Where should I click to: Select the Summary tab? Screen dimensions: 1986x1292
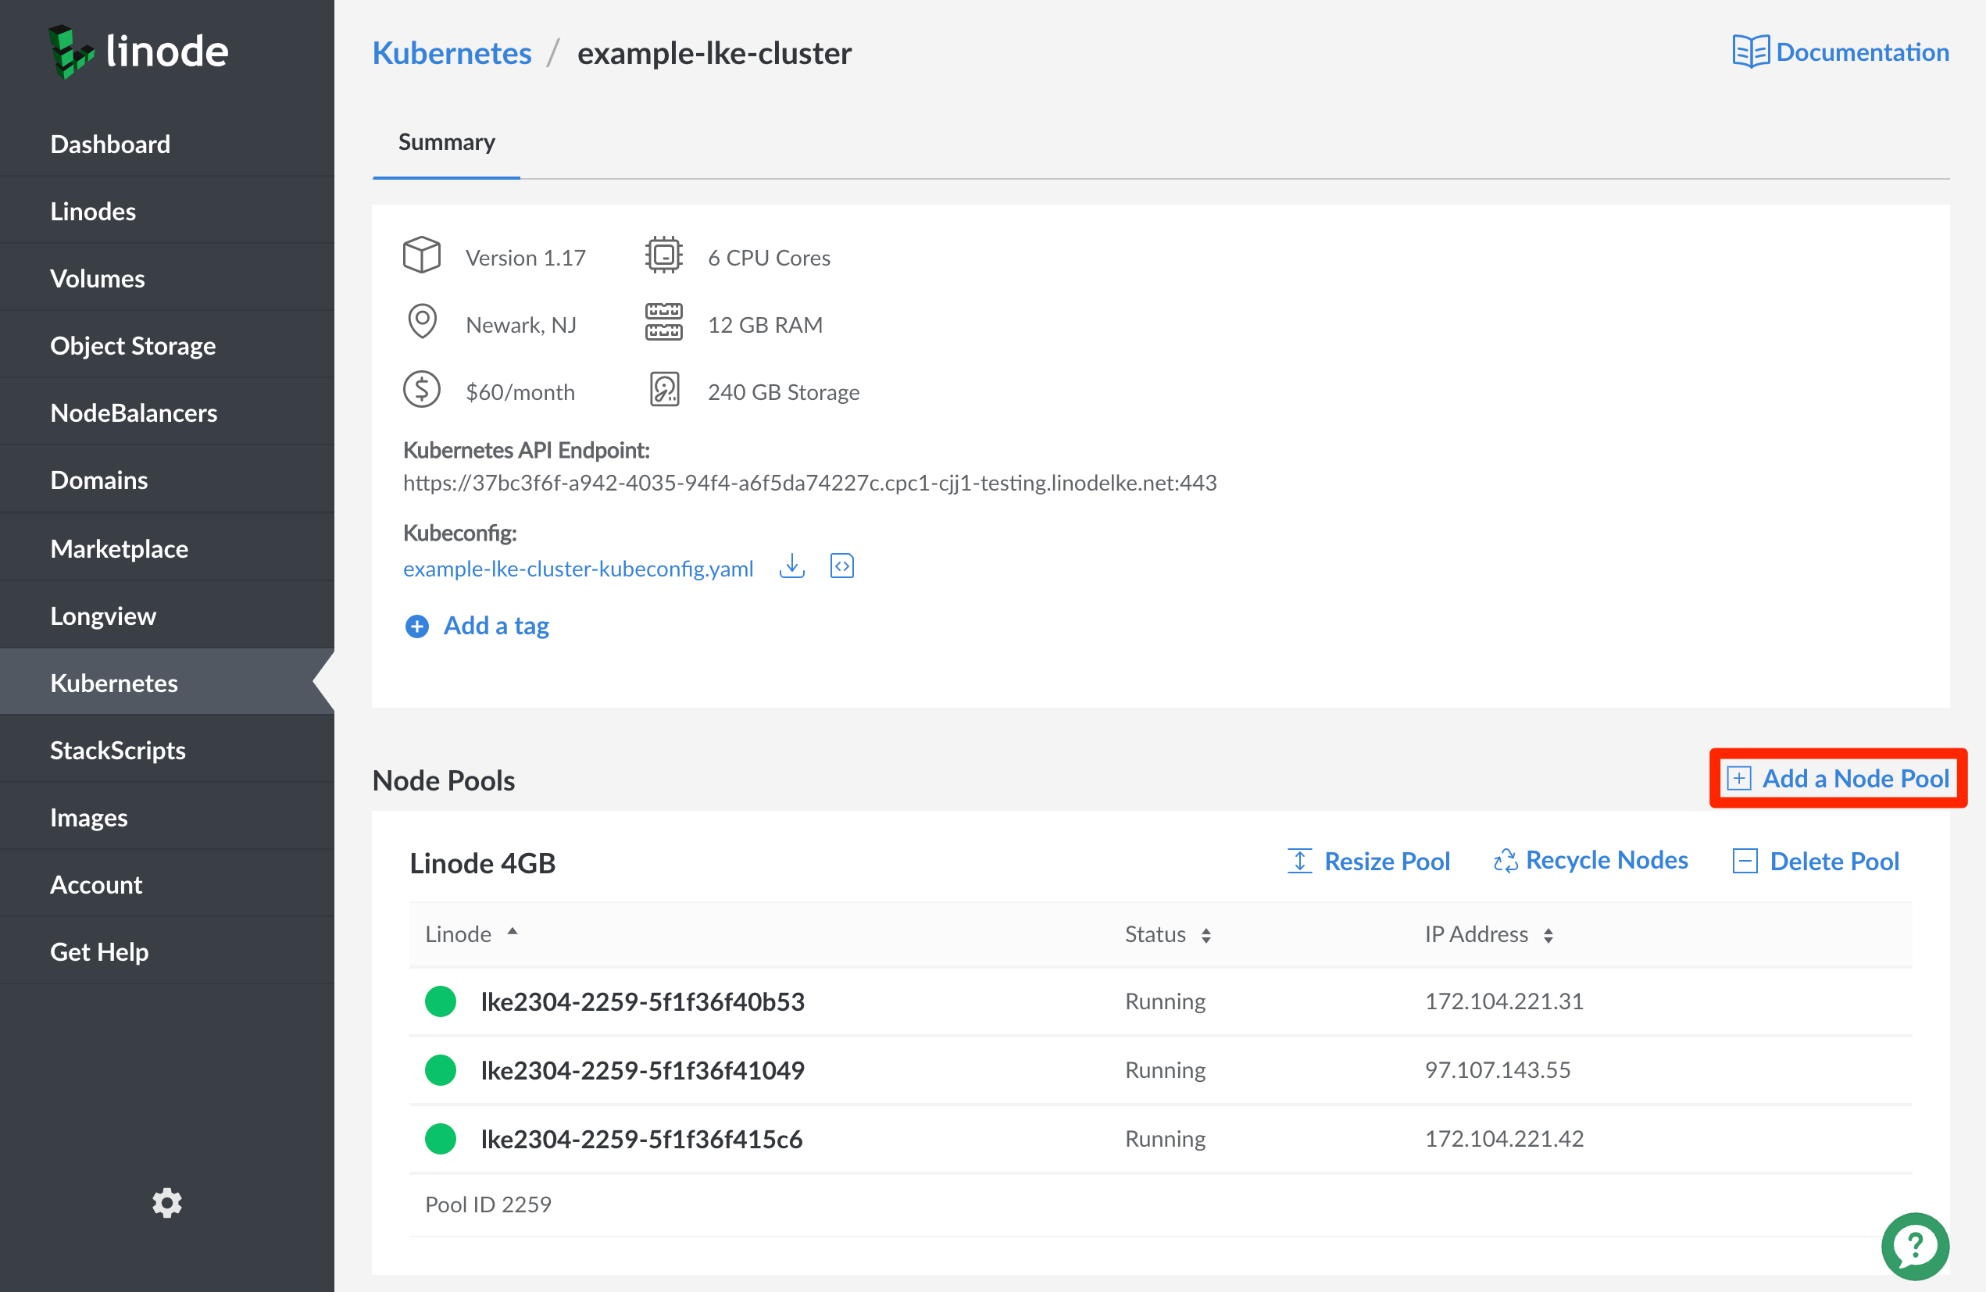click(446, 143)
